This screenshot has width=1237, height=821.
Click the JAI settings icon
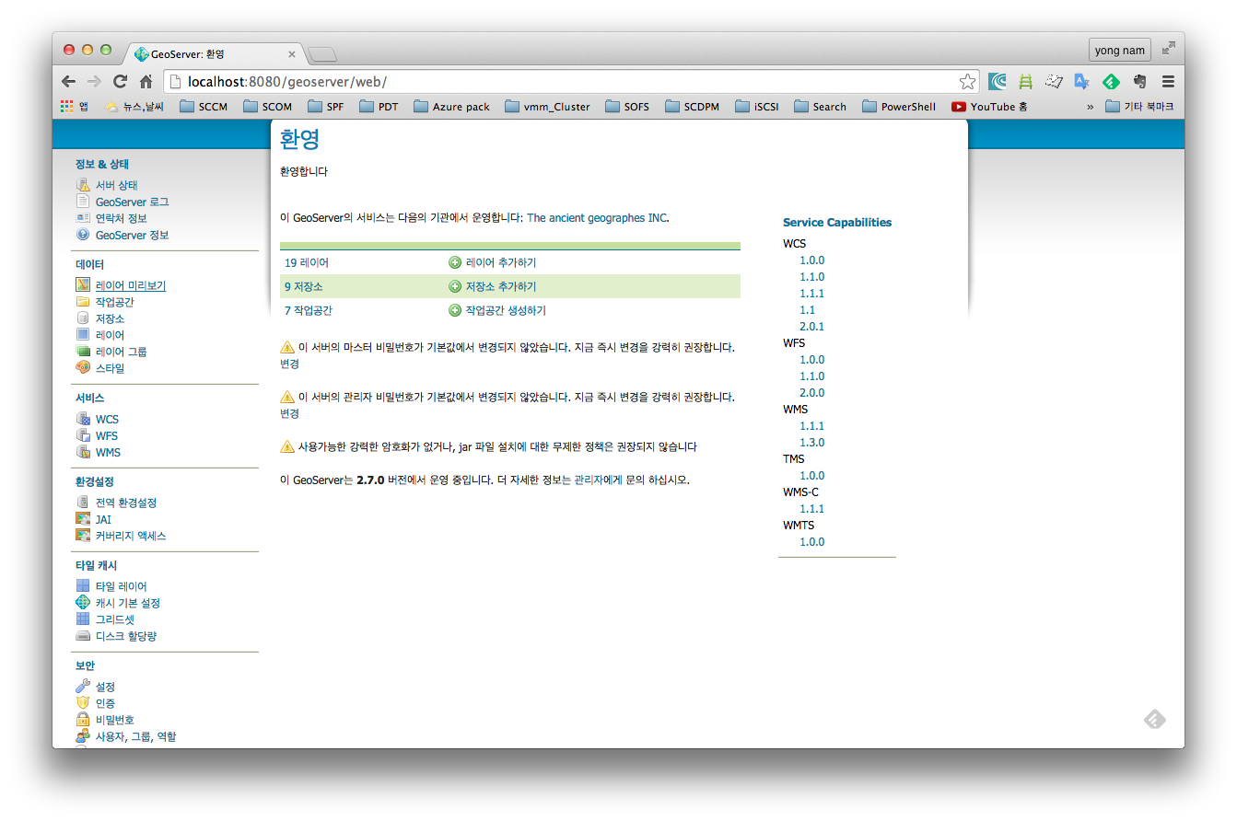(83, 519)
